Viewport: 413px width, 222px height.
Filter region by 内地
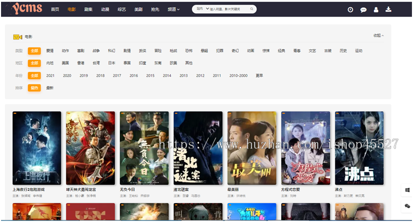pyautogui.click(x=50, y=63)
